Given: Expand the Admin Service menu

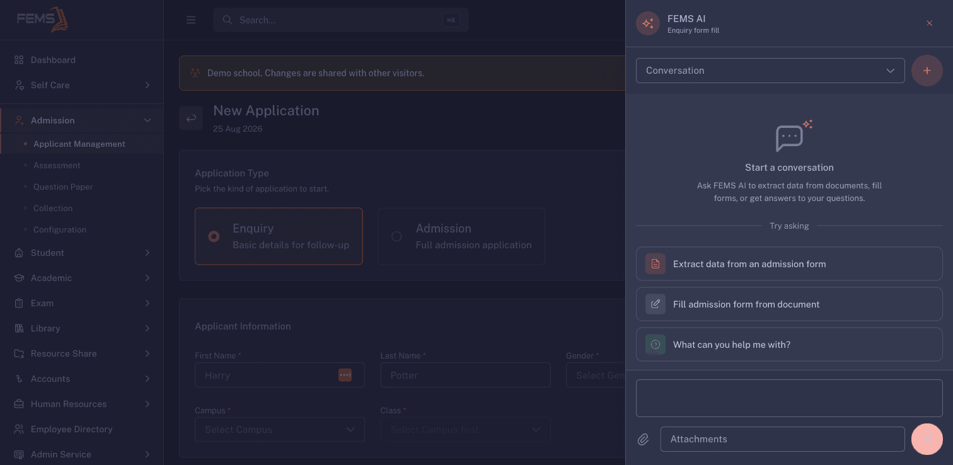Looking at the screenshot, I should [x=82, y=454].
